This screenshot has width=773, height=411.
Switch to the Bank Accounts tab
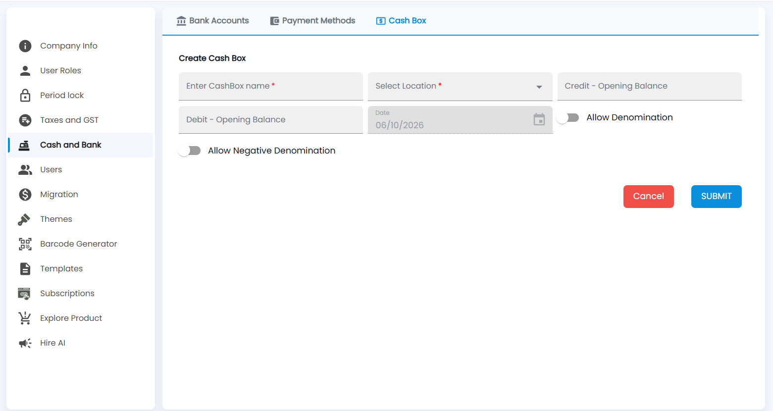pyautogui.click(x=213, y=21)
